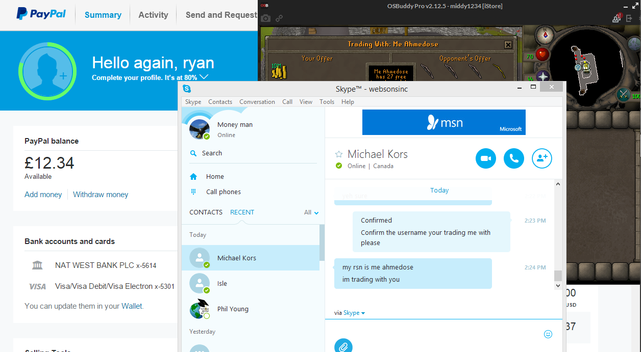Click OSBuddy logout arrow icon
The width and height of the screenshot is (641, 352).
tap(629, 18)
